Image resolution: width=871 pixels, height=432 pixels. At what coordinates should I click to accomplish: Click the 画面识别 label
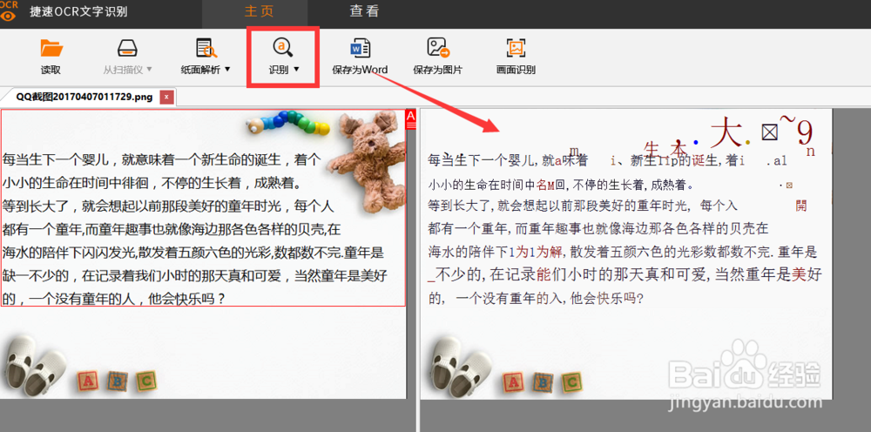(516, 70)
